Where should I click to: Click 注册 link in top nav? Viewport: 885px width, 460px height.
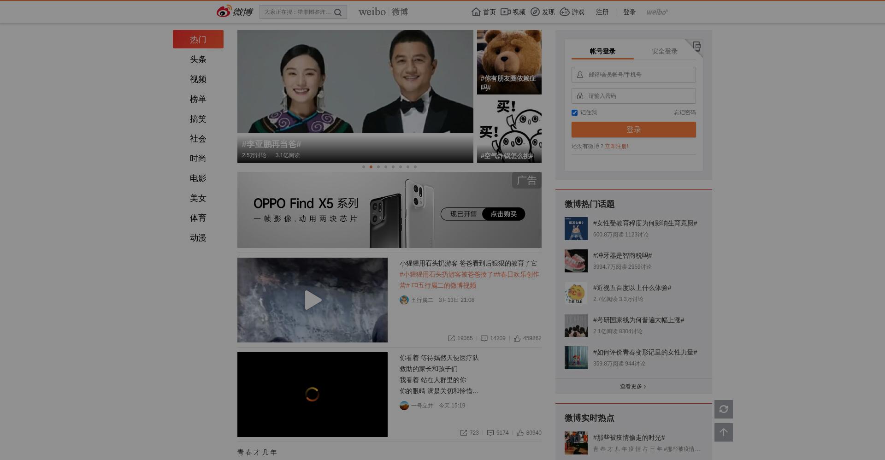pyautogui.click(x=602, y=12)
